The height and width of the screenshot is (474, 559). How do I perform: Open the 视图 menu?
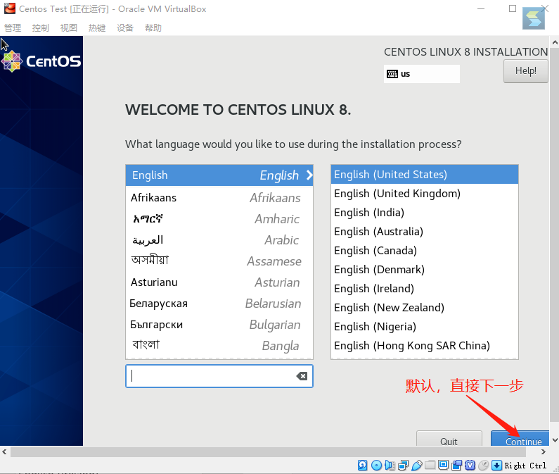coord(68,28)
